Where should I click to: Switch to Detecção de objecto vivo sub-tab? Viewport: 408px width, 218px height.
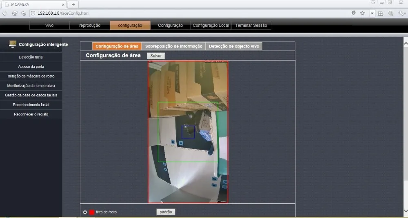coord(234,46)
